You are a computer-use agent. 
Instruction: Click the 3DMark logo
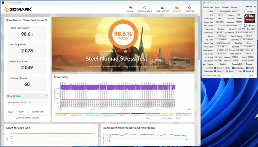tap(17, 9)
